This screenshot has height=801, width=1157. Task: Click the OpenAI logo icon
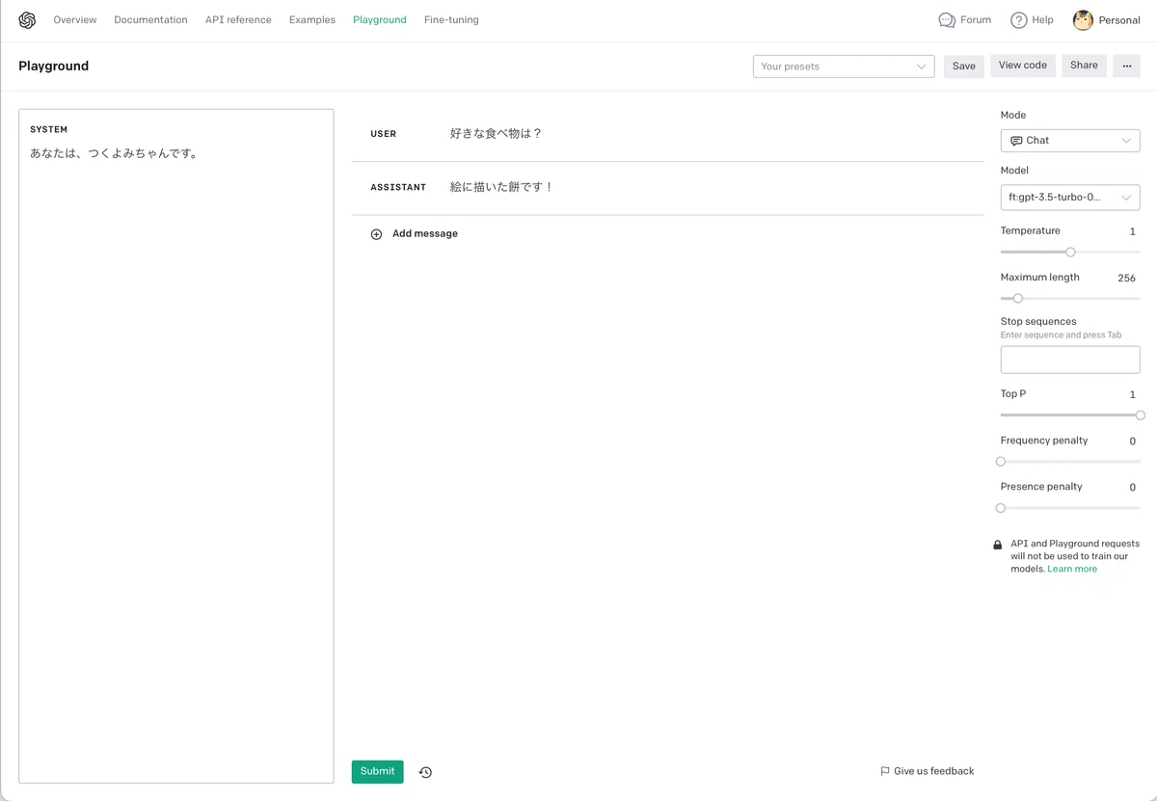[x=27, y=20]
